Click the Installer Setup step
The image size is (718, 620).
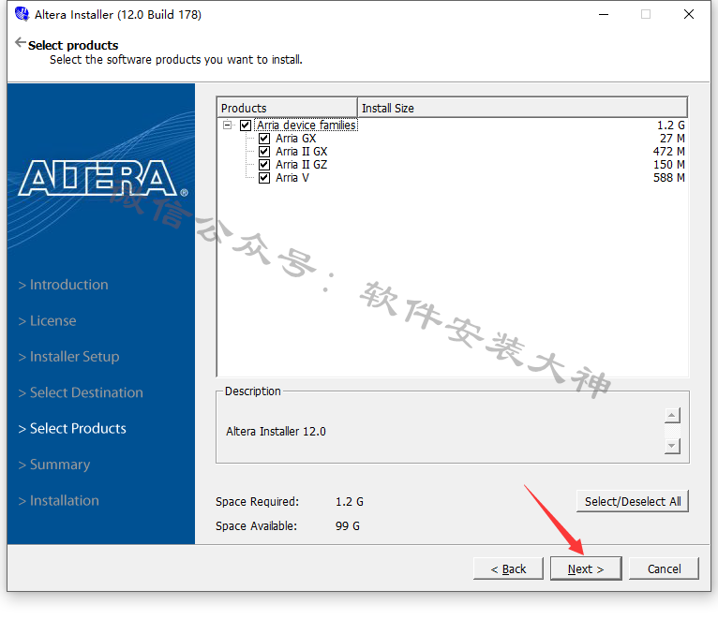pyautogui.click(x=68, y=357)
